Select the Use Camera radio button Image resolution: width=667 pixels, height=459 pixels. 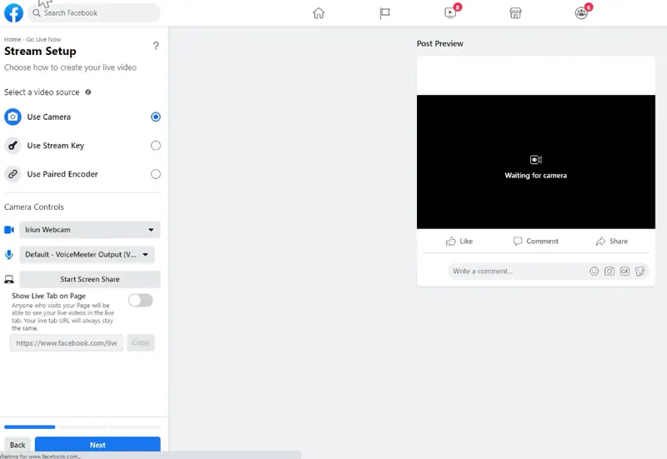[x=156, y=117]
